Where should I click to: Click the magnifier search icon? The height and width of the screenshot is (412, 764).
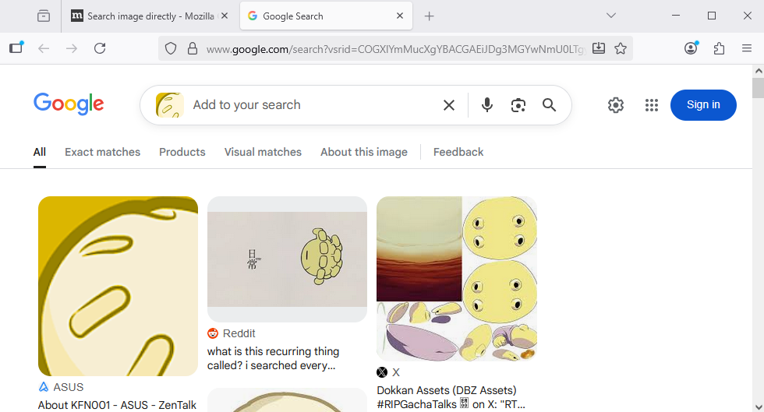(x=550, y=105)
